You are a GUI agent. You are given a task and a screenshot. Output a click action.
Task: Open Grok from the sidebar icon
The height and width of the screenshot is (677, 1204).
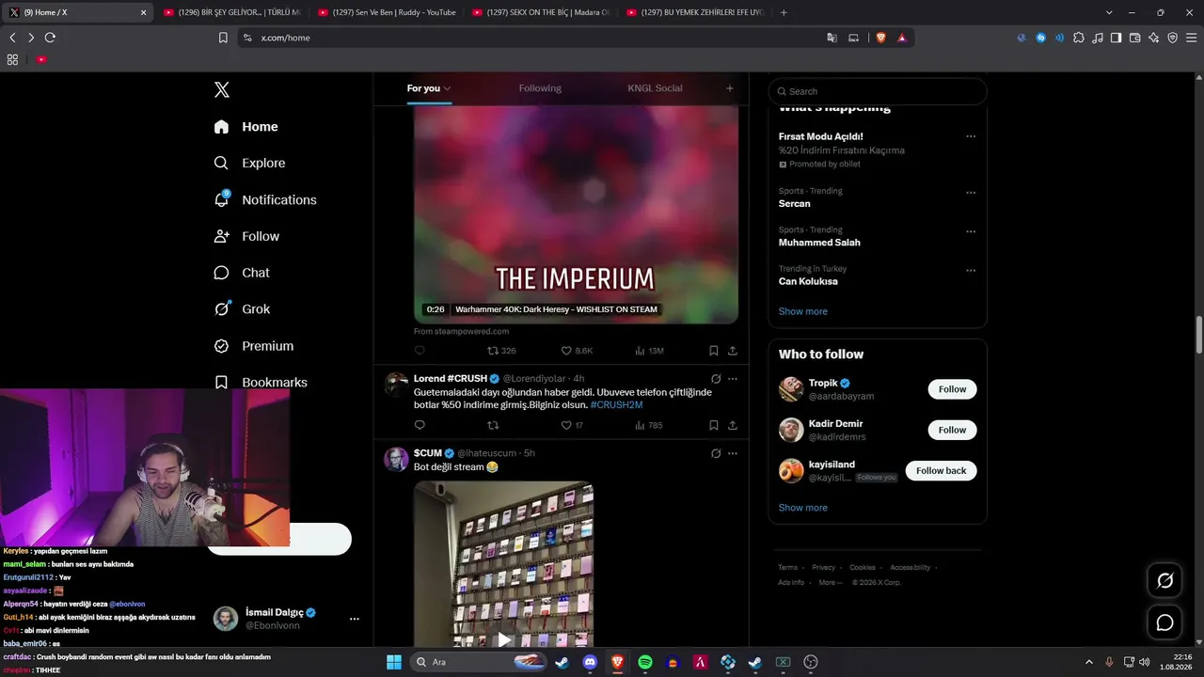point(221,308)
